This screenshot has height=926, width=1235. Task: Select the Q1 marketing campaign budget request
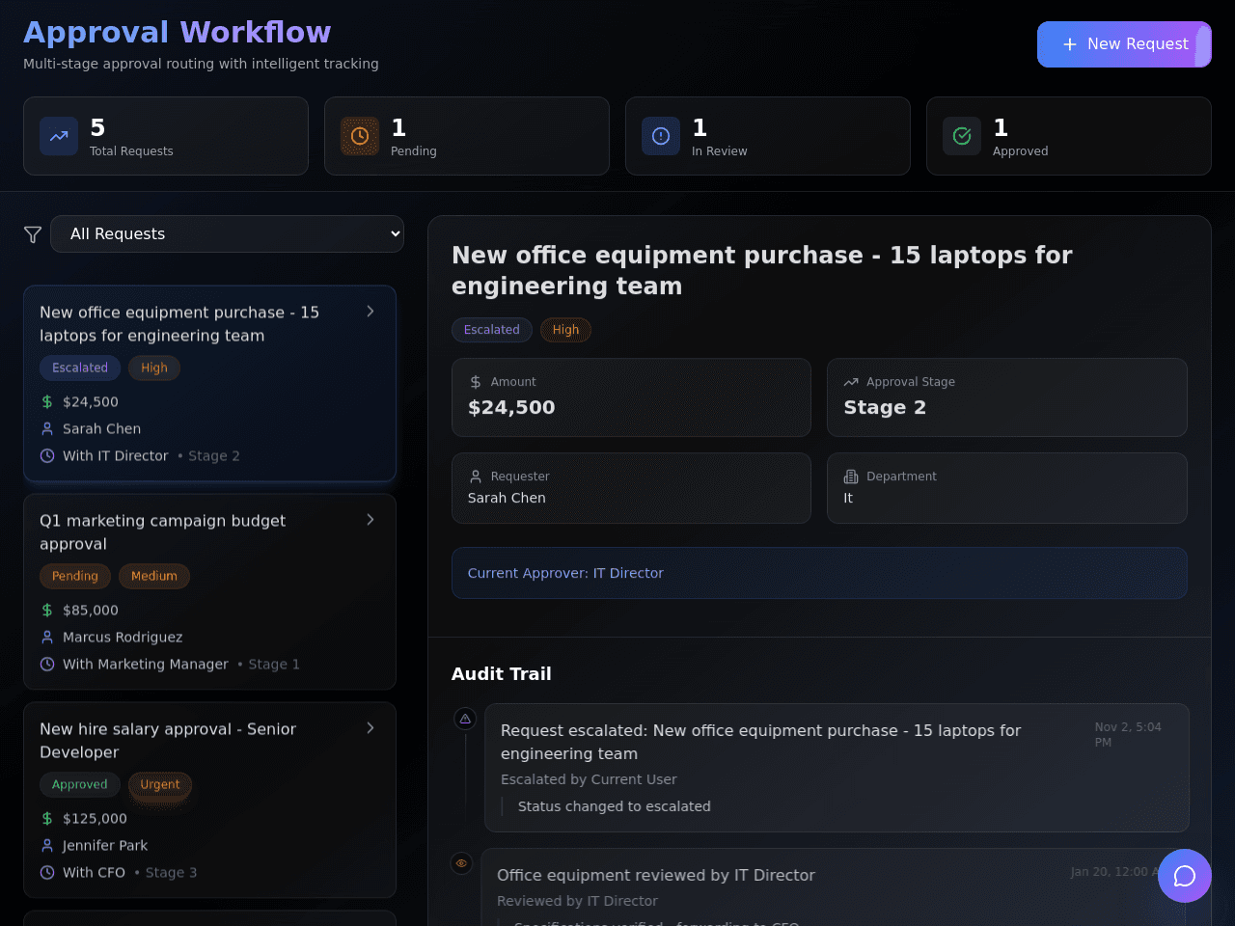[x=209, y=592]
